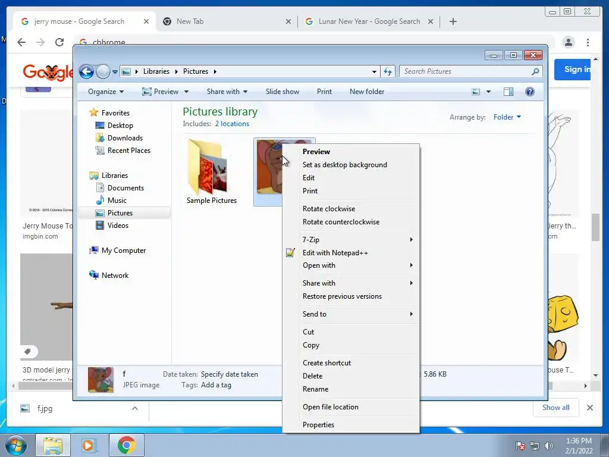The height and width of the screenshot is (457, 609).
Task: Reload the Chrome page
Action: click(x=59, y=42)
